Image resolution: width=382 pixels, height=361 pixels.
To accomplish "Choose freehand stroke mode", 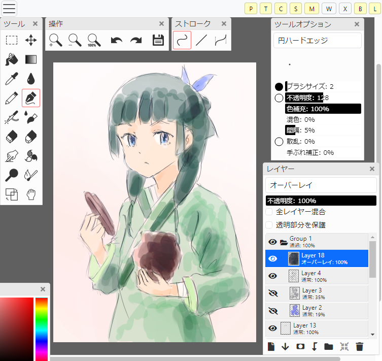I will coord(182,40).
